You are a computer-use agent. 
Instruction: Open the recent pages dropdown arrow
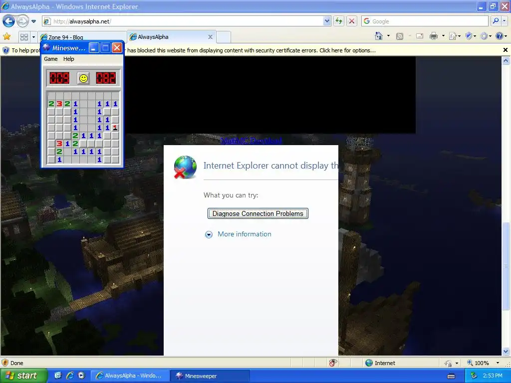click(x=33, y=21)
